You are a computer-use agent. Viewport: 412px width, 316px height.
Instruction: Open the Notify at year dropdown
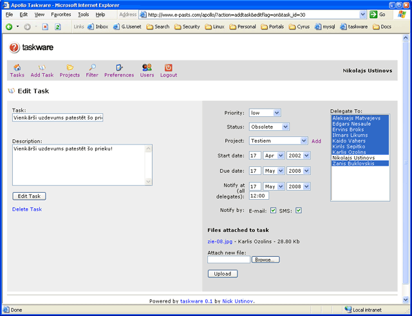coord(299,186)
